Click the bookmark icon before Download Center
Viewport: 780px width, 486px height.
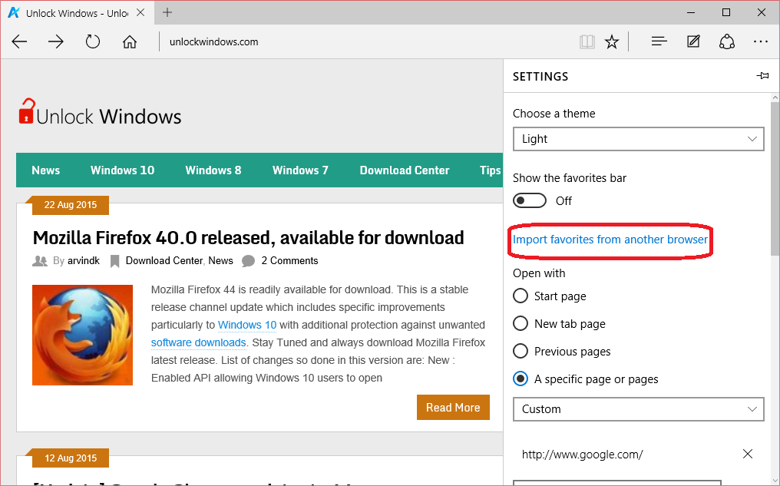coord(115,261)
